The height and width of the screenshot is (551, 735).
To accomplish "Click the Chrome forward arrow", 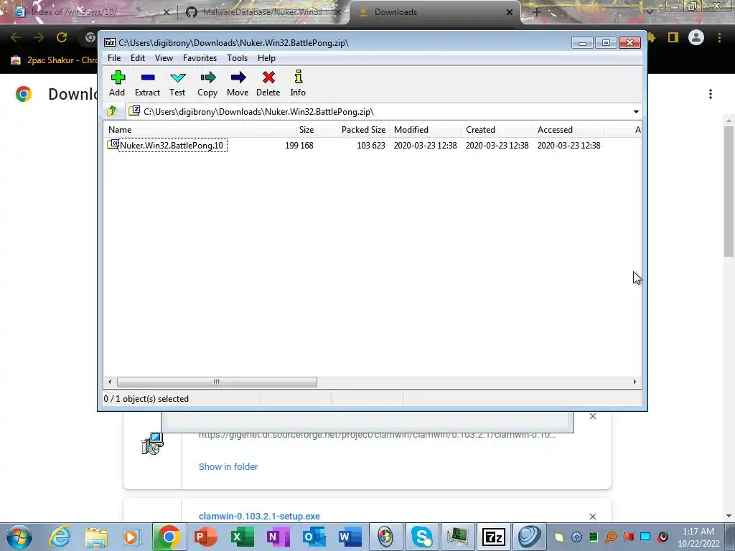I will [x=39, y=37].
